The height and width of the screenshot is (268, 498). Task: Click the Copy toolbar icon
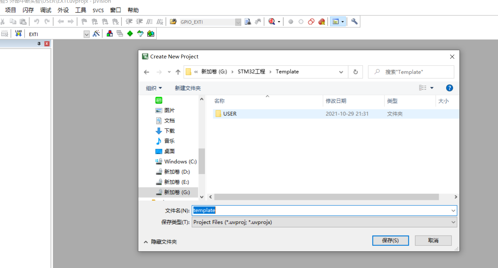(x=13, y=22)
